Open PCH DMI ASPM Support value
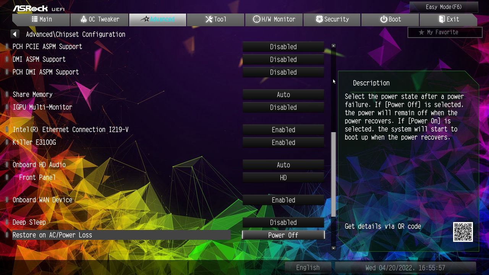 (283, 72)
